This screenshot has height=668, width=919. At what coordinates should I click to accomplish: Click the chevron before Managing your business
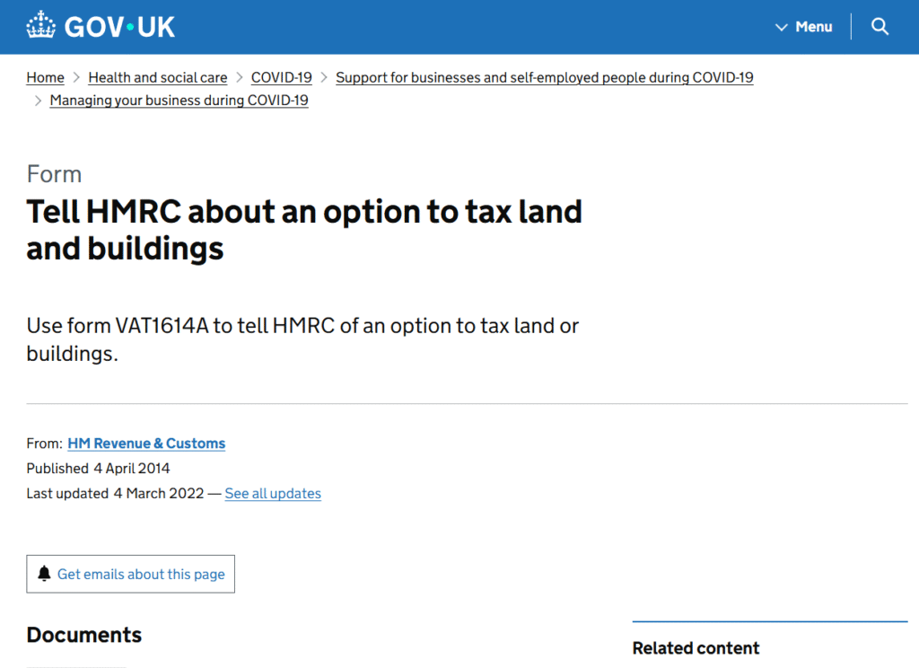(x=38, y=101)
